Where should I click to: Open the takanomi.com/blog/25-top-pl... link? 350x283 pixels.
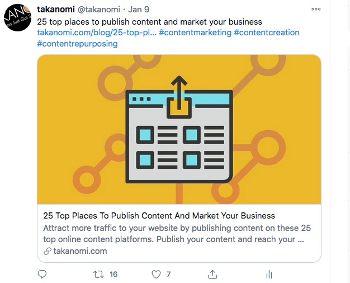click(97, 33)
